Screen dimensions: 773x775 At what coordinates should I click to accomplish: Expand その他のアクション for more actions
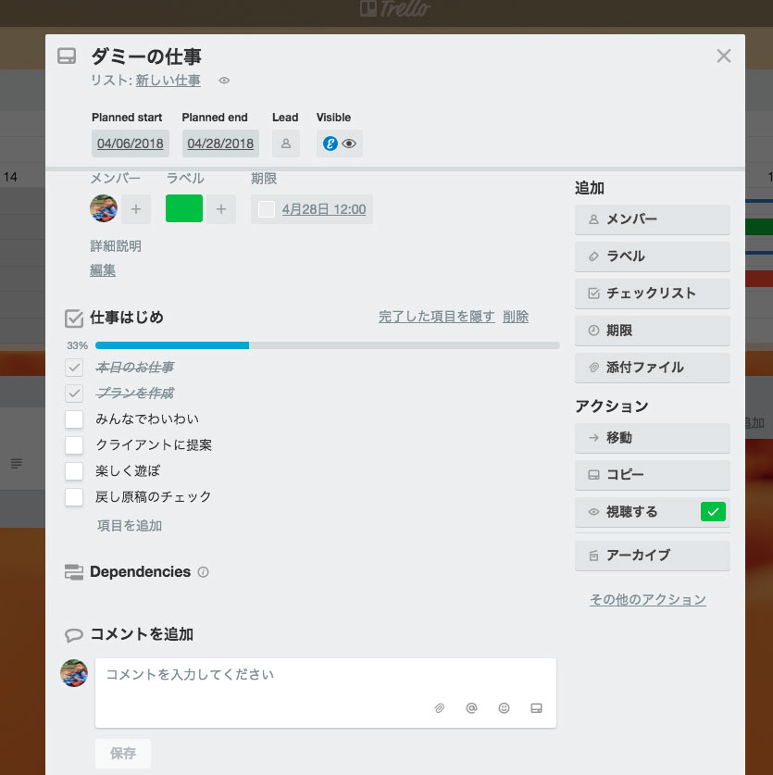[647, 599]
